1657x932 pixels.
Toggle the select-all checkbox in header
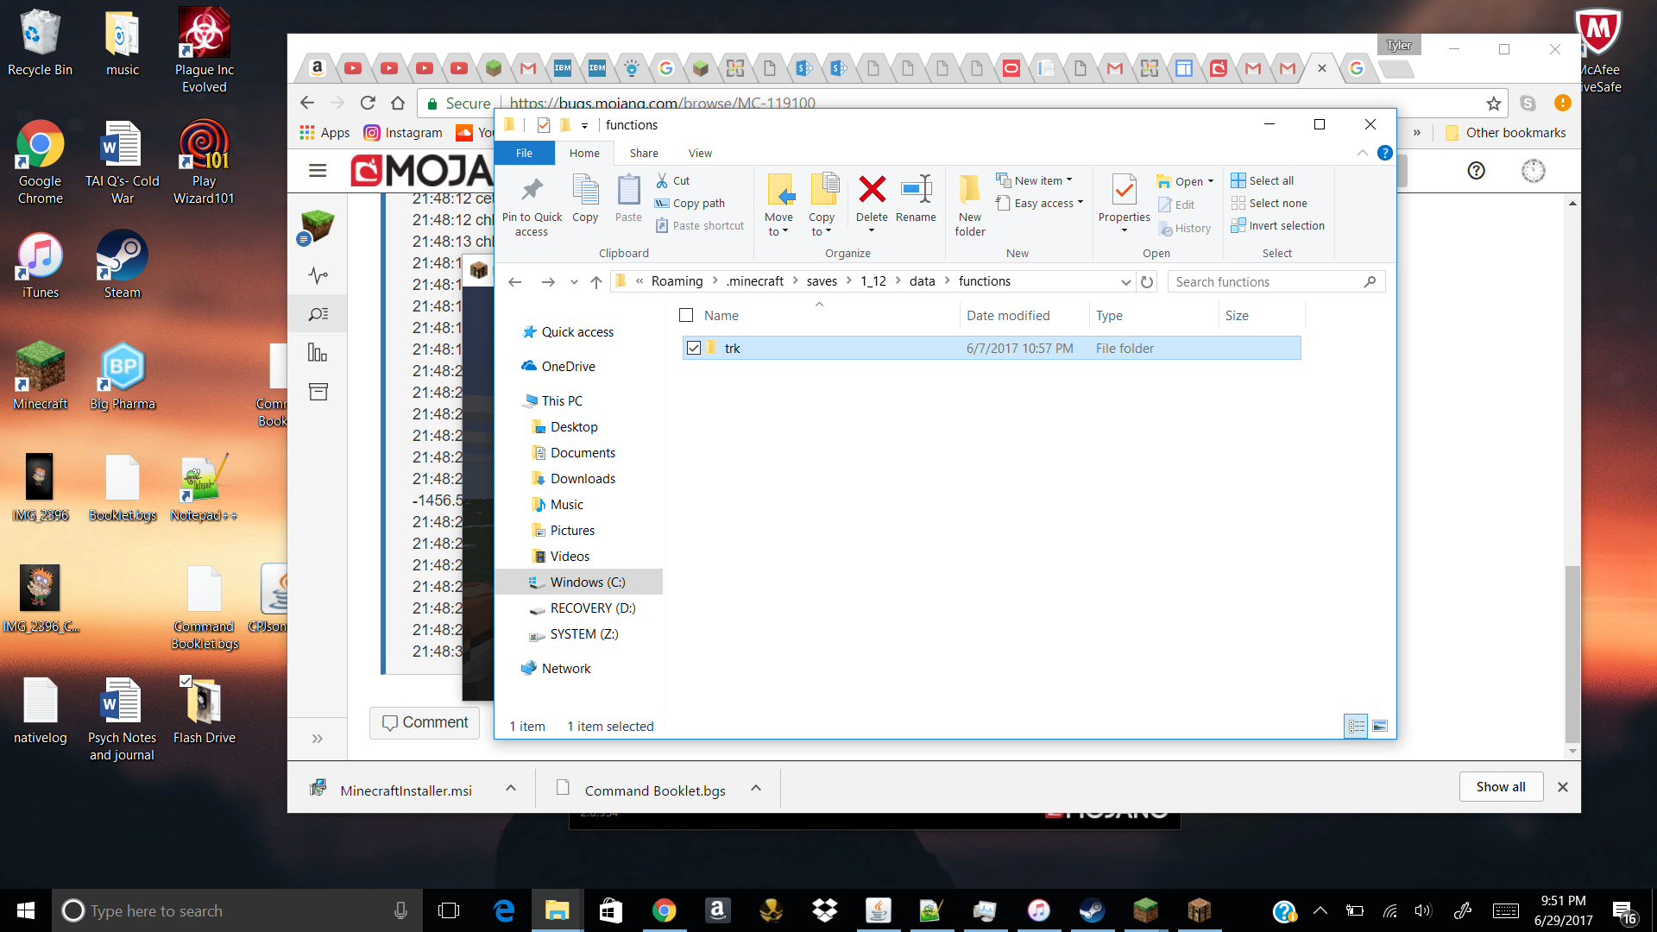coord(686,315)
